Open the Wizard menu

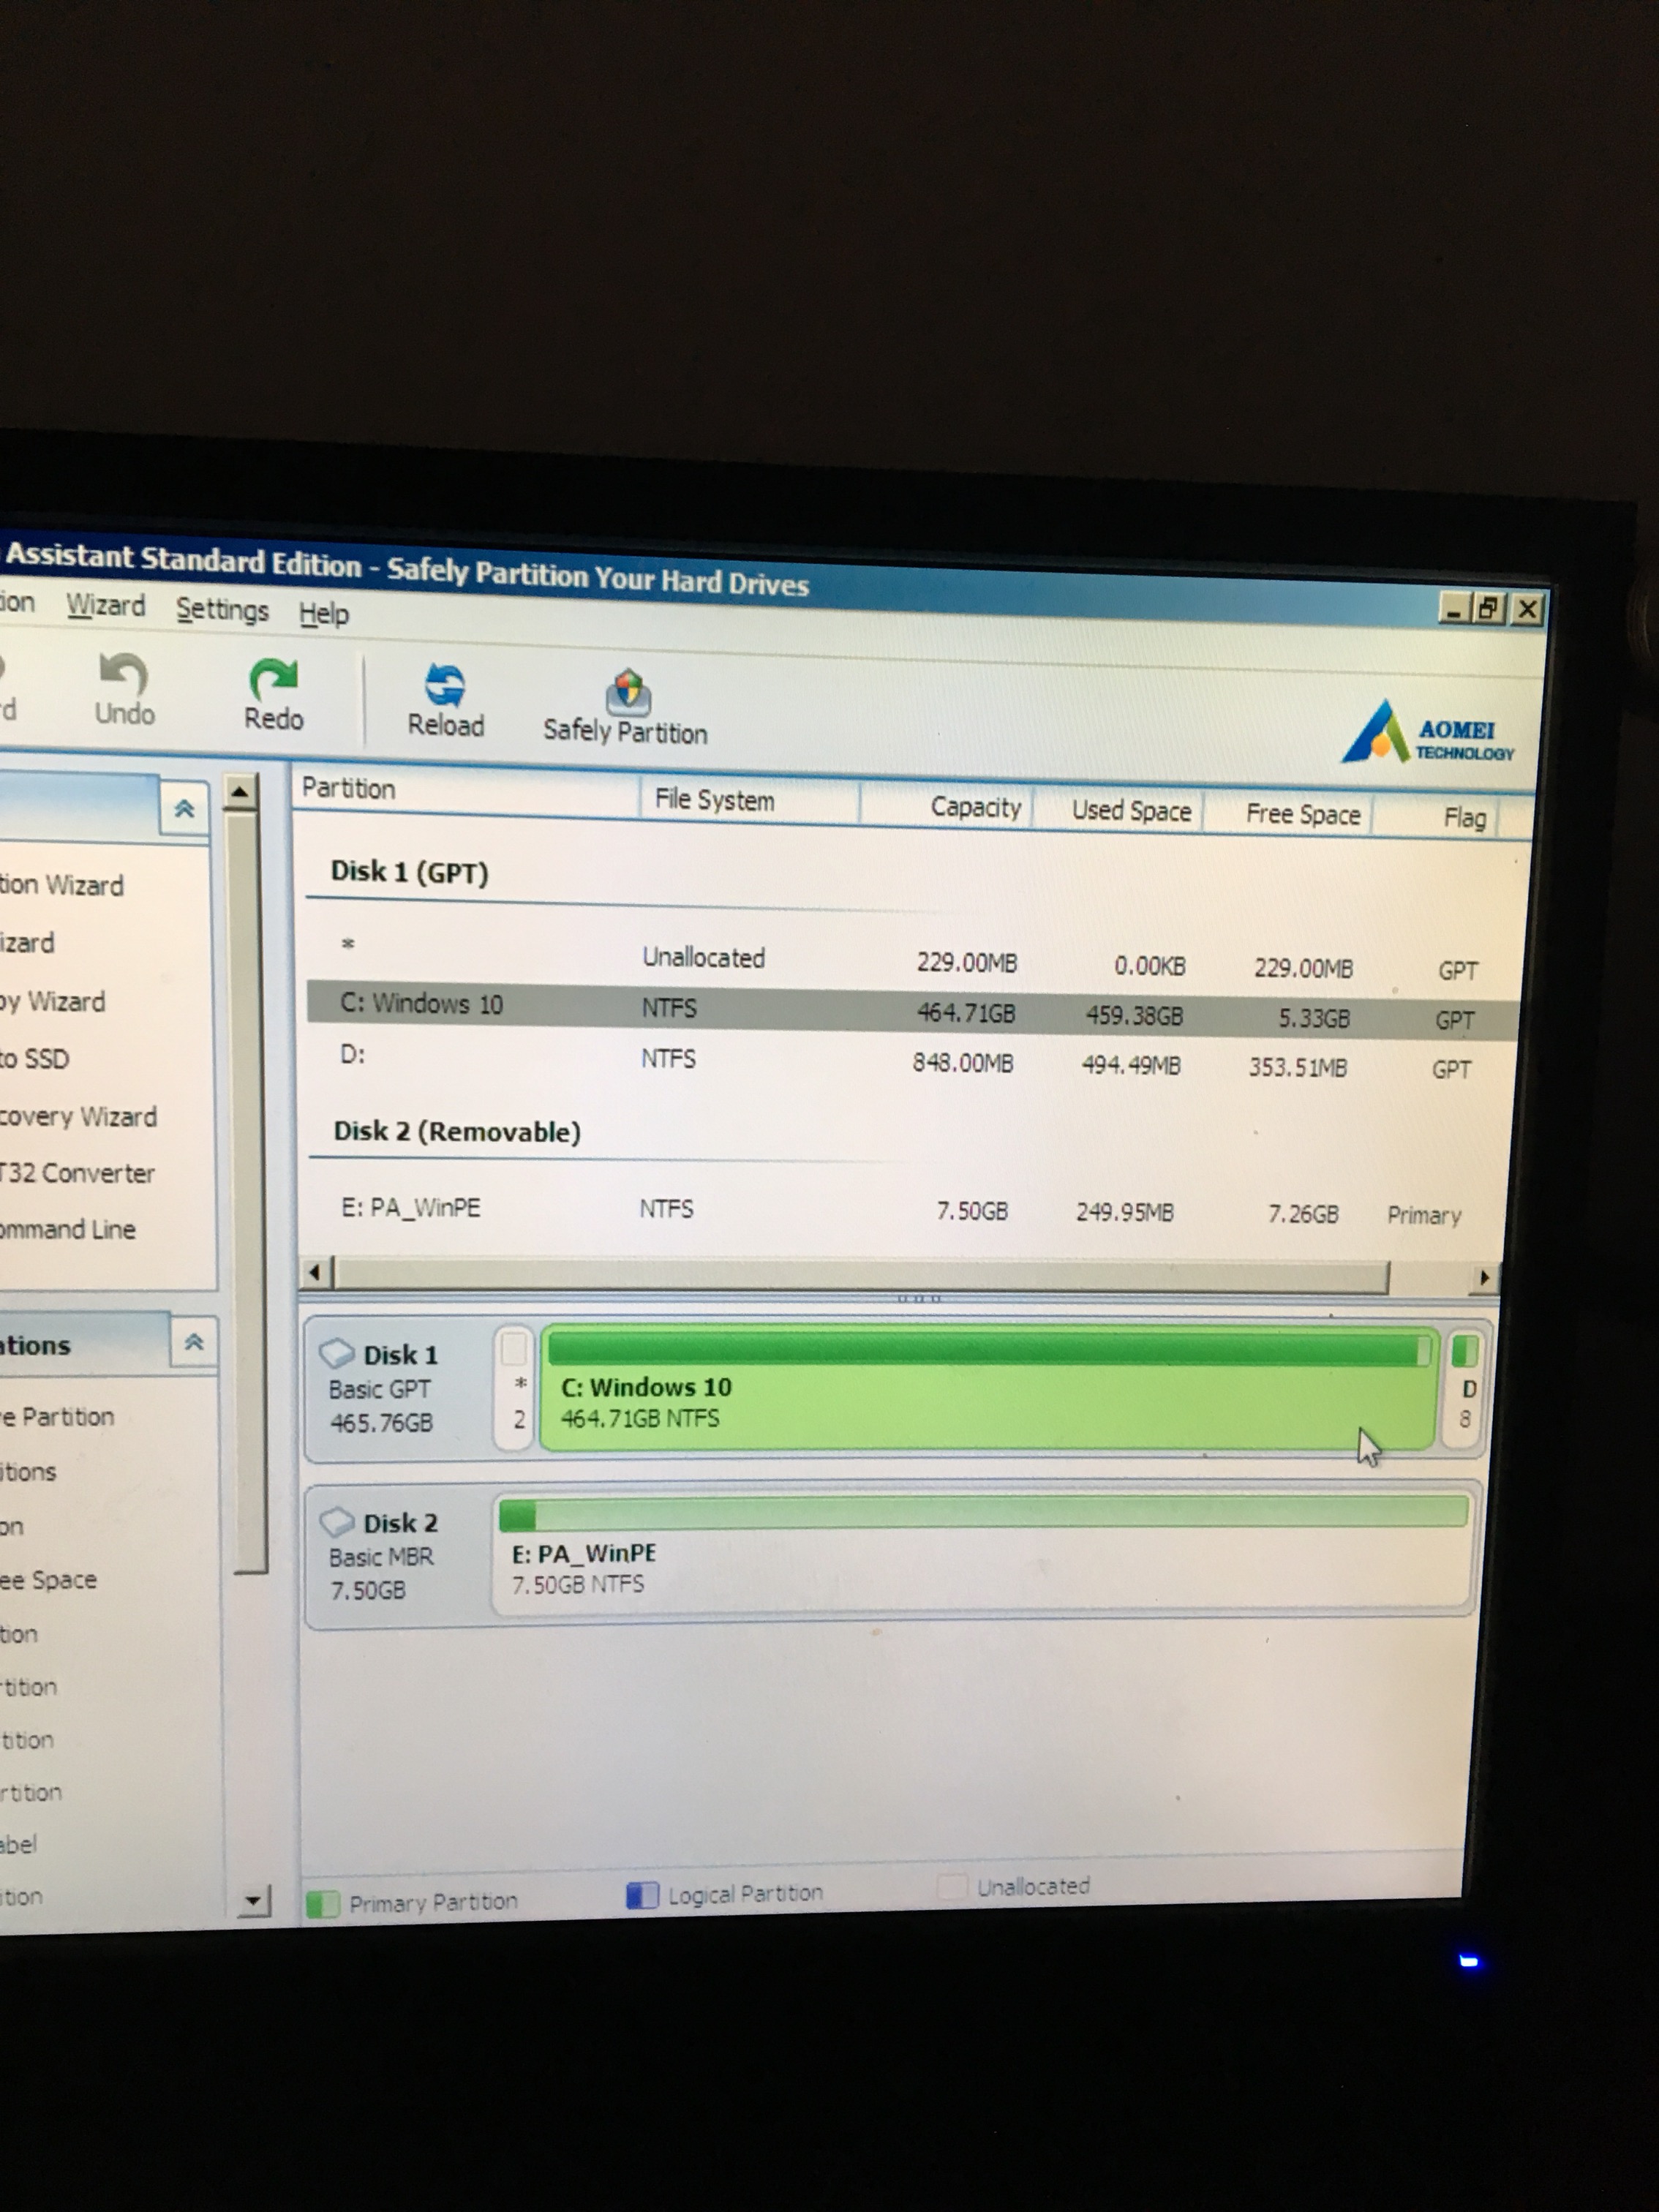[105, 606]
